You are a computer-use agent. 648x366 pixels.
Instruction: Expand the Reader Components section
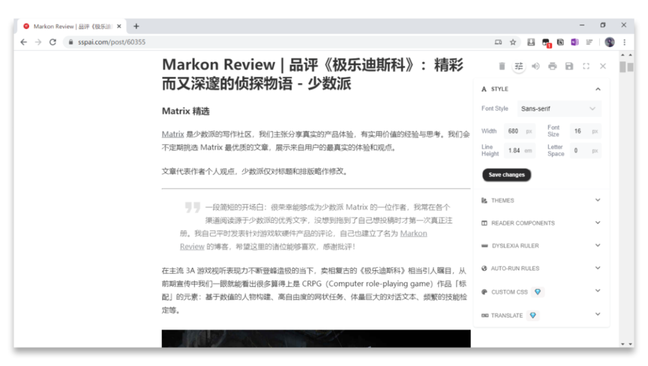click(598, 223)
